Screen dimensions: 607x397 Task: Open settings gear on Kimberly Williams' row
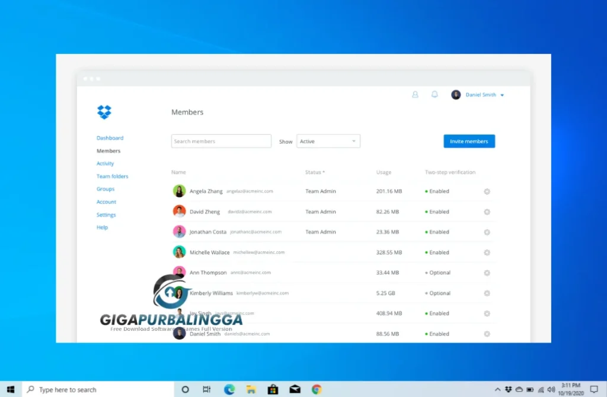click(487, 293)
